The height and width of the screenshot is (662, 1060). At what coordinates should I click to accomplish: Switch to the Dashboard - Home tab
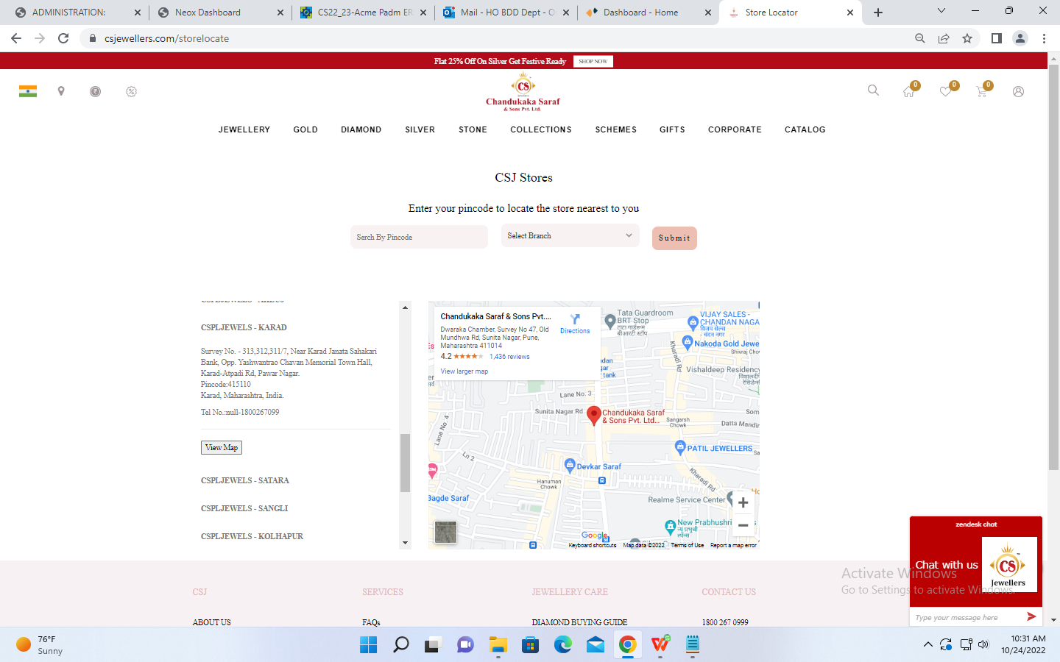648,13
